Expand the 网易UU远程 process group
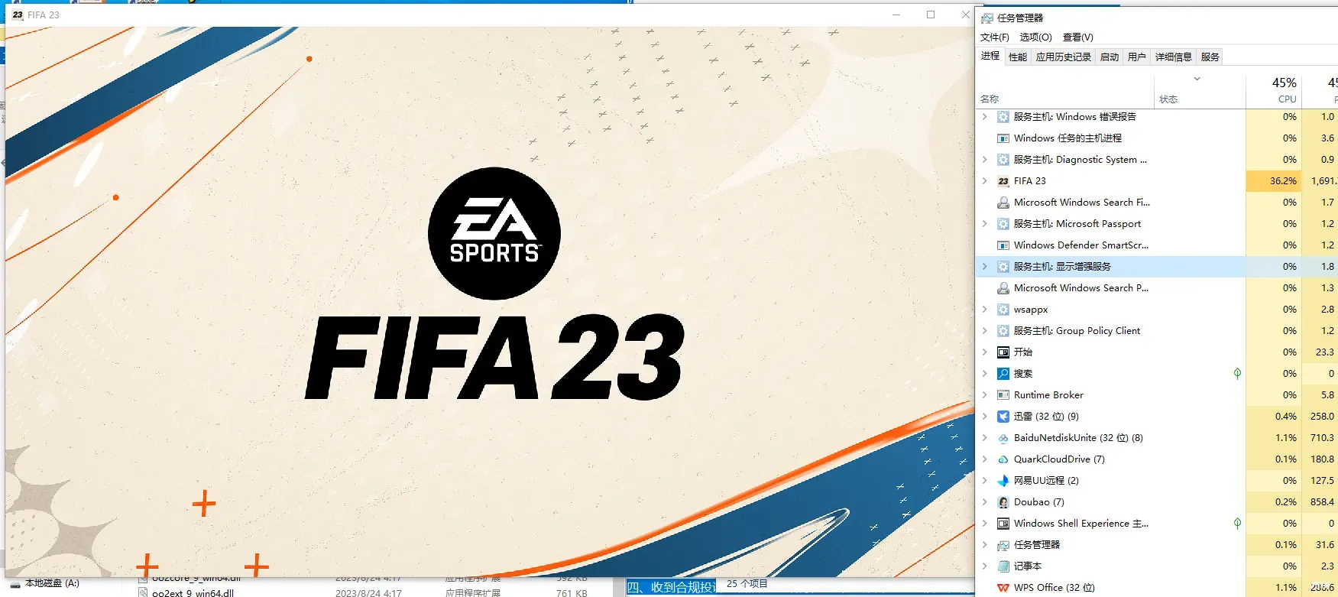Screen dimensions: 1338x597 point(985,481)
